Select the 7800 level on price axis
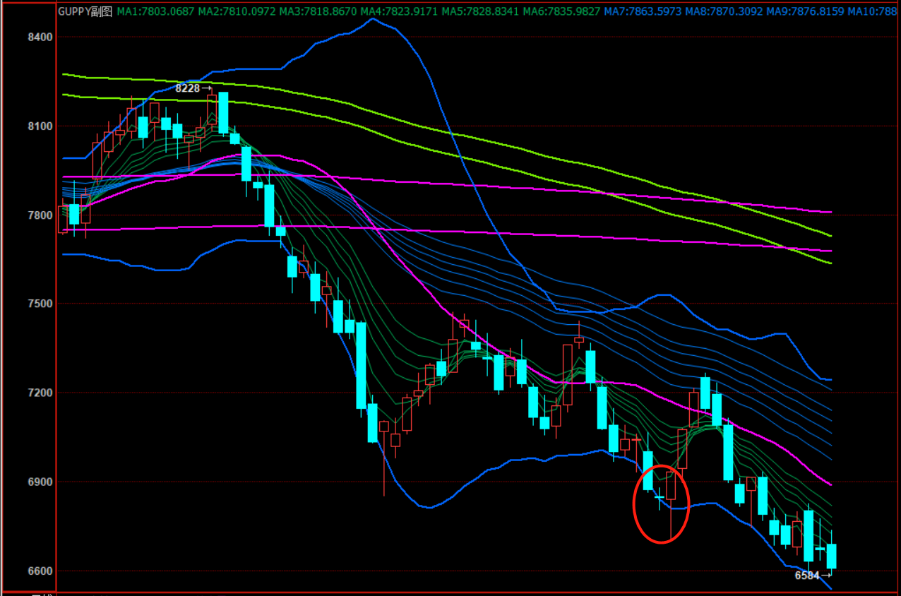Viewport: 901px width, 596px height. (x=41, y=215)
